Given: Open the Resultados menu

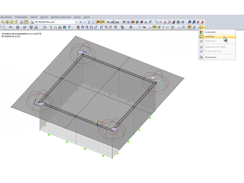Looking at the screenshot, I should click(6, 17).
